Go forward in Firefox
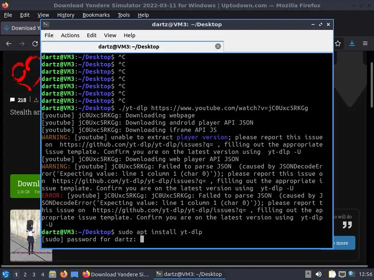The image size is (374, 280). pyautogui.click(x=22, y=44)
